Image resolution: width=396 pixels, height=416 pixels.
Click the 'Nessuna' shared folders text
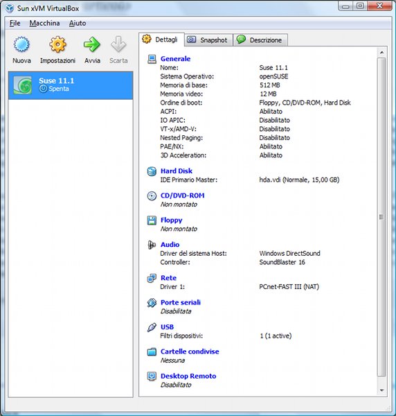click(172, 361)
